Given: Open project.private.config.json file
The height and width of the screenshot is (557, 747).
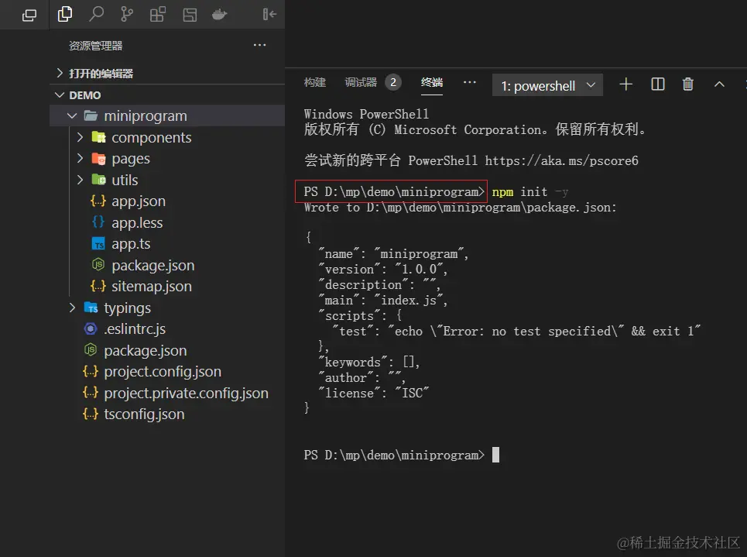Looking at the screenshot, I should [187, 393].
